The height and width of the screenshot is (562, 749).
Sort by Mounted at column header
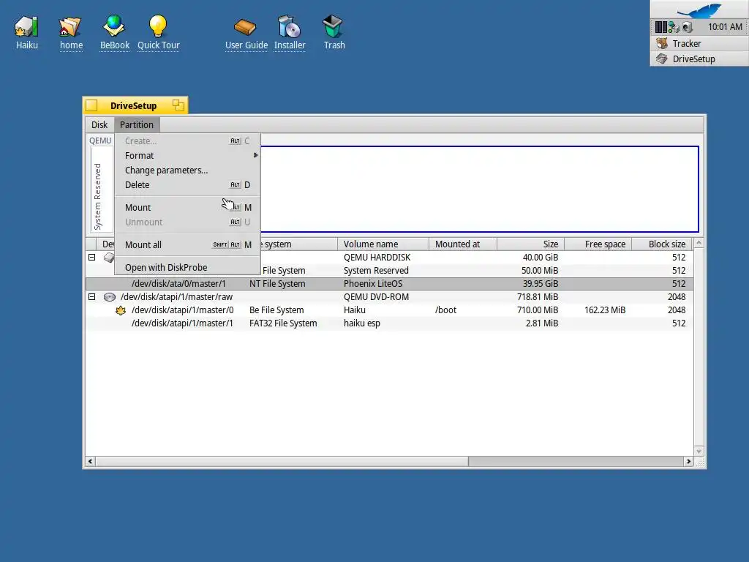(463, 244)
